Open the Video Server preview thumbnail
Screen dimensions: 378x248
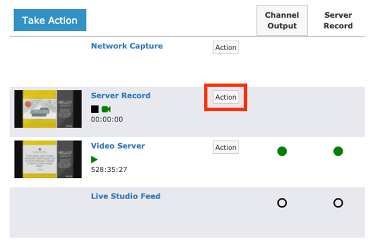(48, 159)
